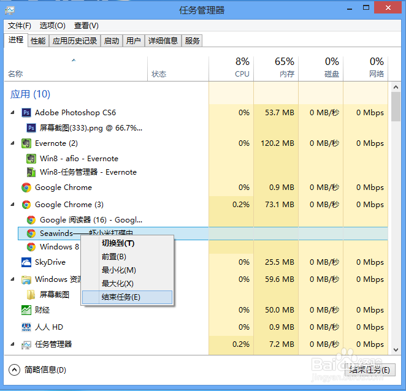Collapse the Windows 资源管理器 group

(12, 279)
